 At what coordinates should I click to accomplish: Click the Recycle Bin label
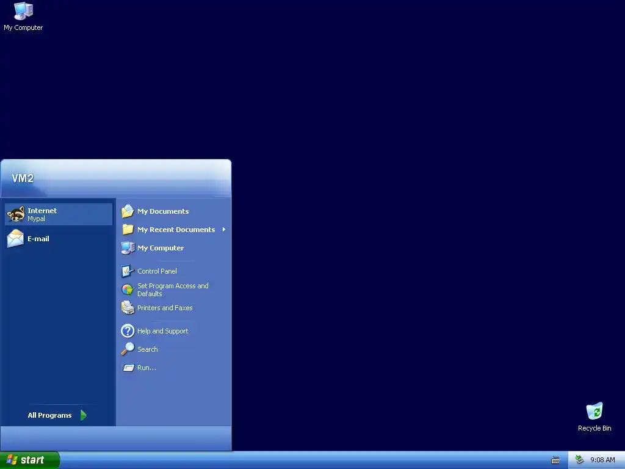594,428
